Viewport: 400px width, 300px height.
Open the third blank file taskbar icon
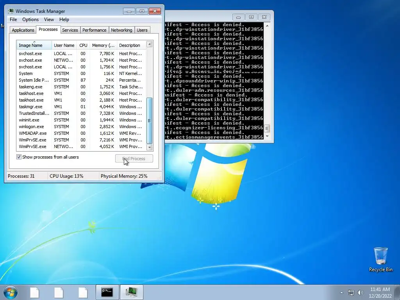pyautogui.click(x=83, y=292)
